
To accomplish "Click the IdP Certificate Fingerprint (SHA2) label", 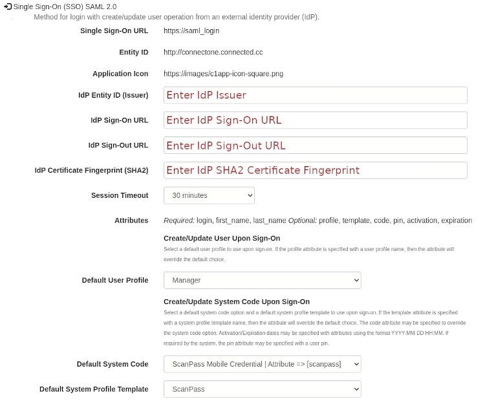I will [91, 171].
